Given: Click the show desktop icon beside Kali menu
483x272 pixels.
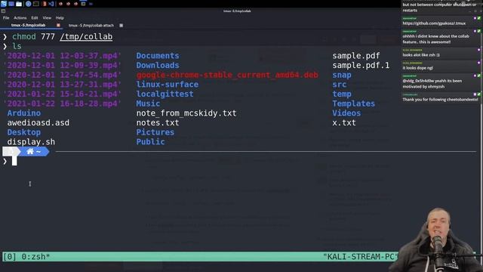Looking at the screenshot, I should coord(11,4).
